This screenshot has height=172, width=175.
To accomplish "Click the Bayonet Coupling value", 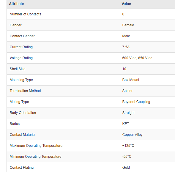I will tap(136, 102).
